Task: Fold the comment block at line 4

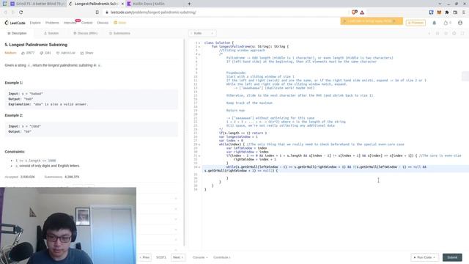Action: (199, 54)
